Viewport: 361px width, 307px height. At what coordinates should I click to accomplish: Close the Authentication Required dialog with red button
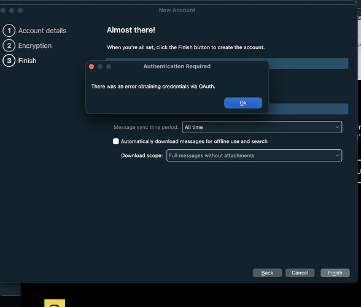[x=91, y=66]
